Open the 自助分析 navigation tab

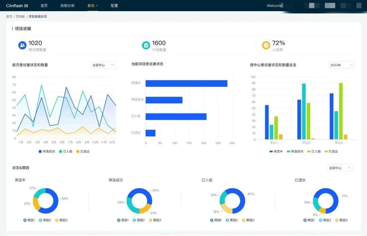click(x=68, y=6)
